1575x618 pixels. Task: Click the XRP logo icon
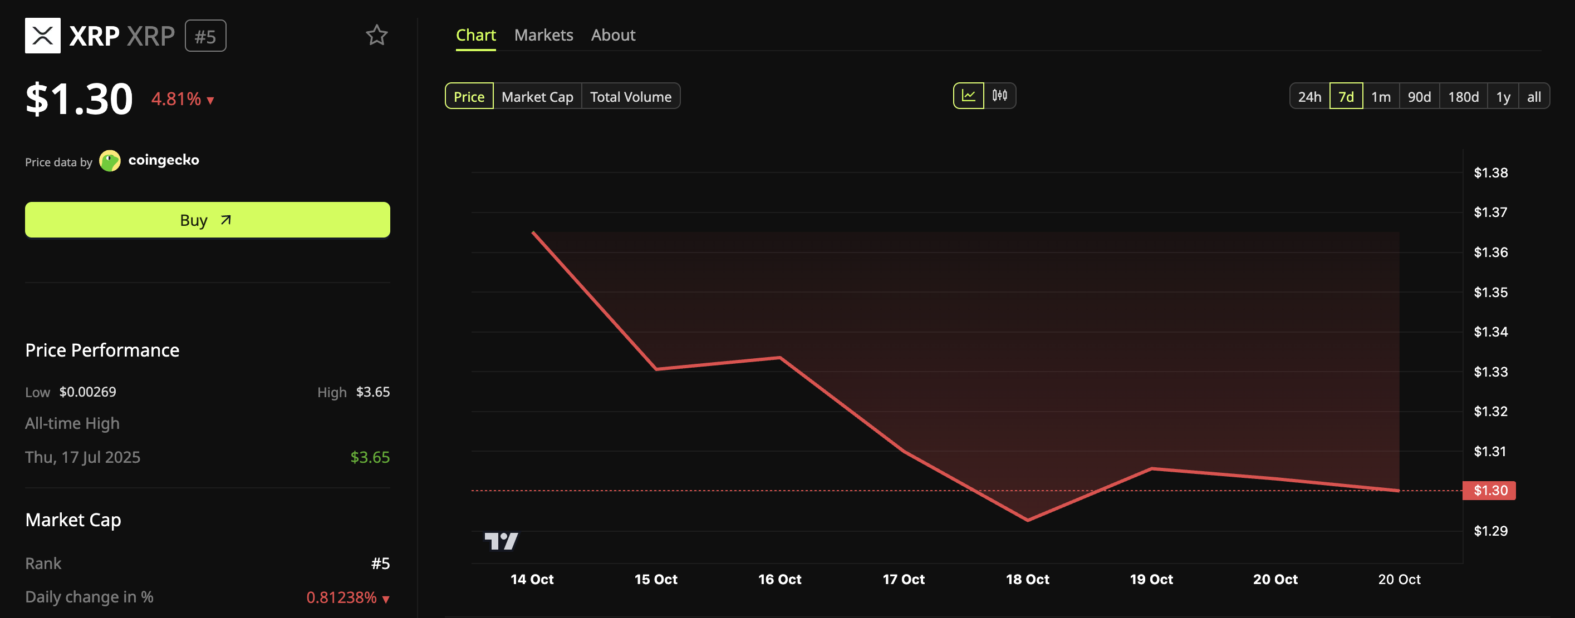[x=43, y=36]
